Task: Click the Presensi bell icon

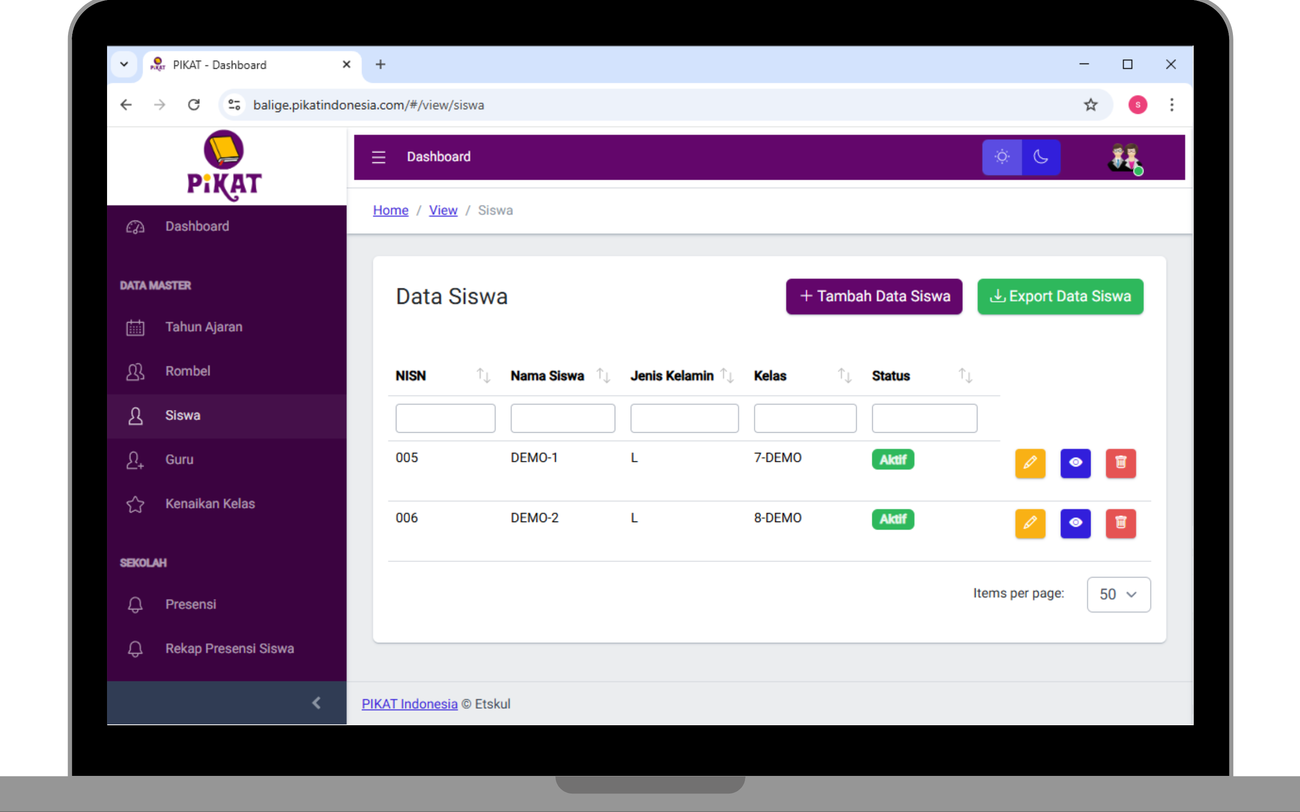Action: [135, 604]
